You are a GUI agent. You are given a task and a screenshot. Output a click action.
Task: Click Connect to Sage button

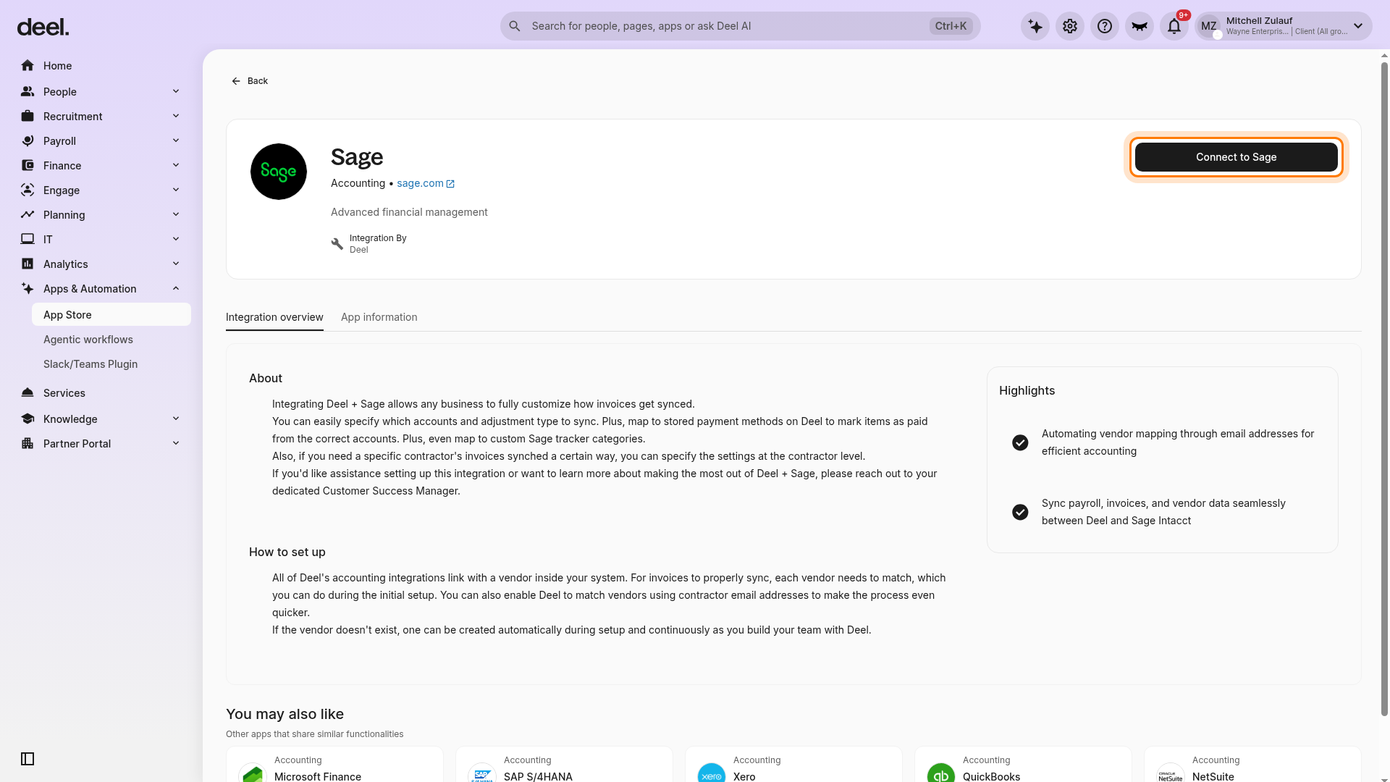pos(1237,157)
